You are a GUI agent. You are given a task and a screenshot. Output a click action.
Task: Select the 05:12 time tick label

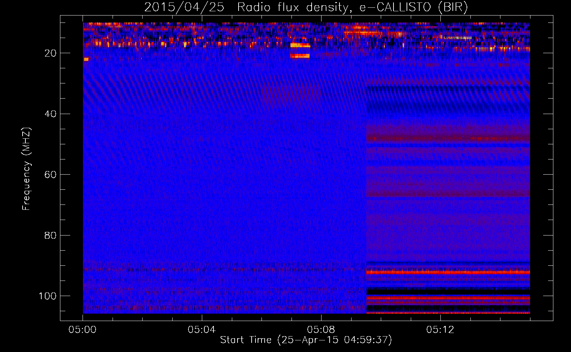[440, 330]
